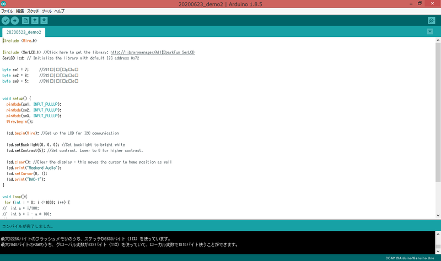Click the RAM usage console line
This screenshot has width=441, height=261.
click(120, 244)
